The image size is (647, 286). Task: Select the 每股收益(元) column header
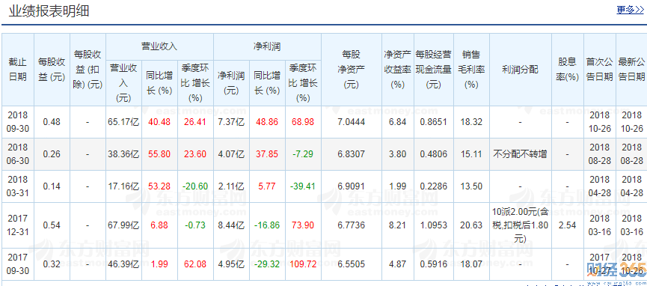(x=52, y=70)
